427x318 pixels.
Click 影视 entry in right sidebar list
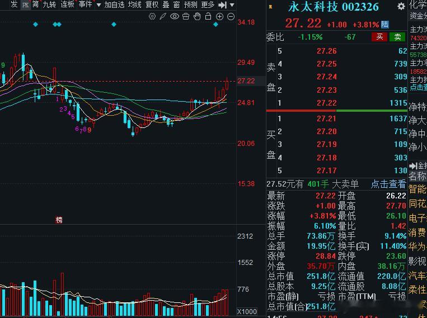tap(417, 261)
